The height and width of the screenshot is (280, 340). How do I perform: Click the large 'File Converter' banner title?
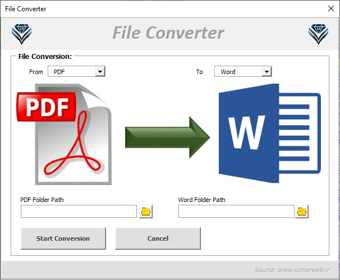click(168, 33)
